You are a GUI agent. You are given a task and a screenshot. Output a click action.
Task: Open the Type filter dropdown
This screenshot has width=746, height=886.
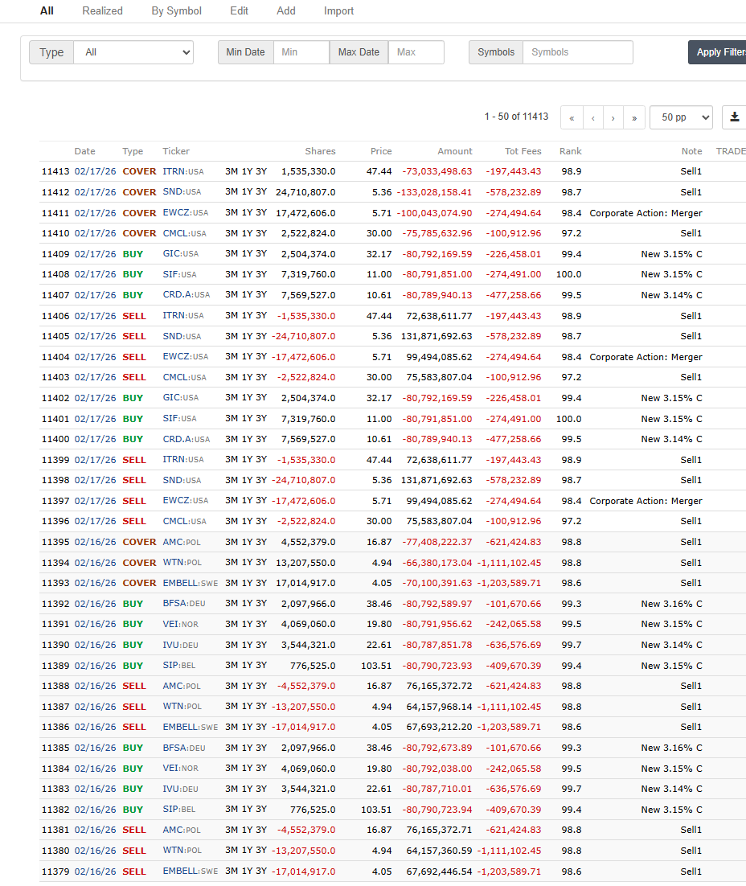pyautogui.click(x=133, y=52)
